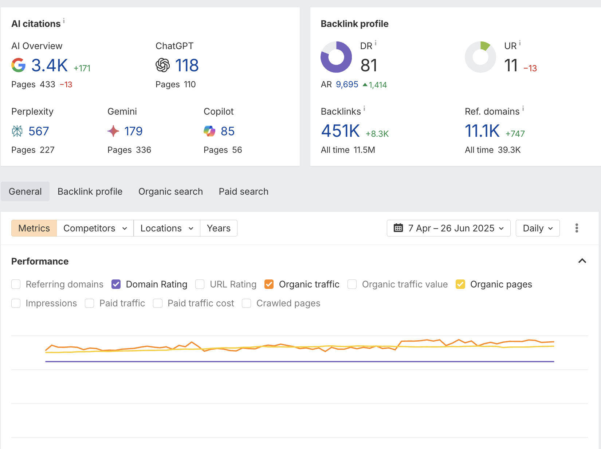
Task: Click the Perplexity icon
Action: 17,131
